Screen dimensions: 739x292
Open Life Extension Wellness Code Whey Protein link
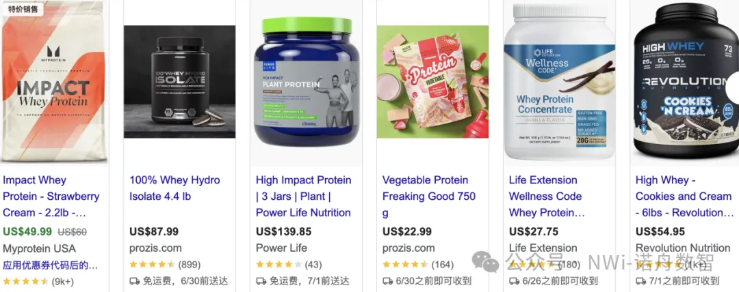coord(547,196)
